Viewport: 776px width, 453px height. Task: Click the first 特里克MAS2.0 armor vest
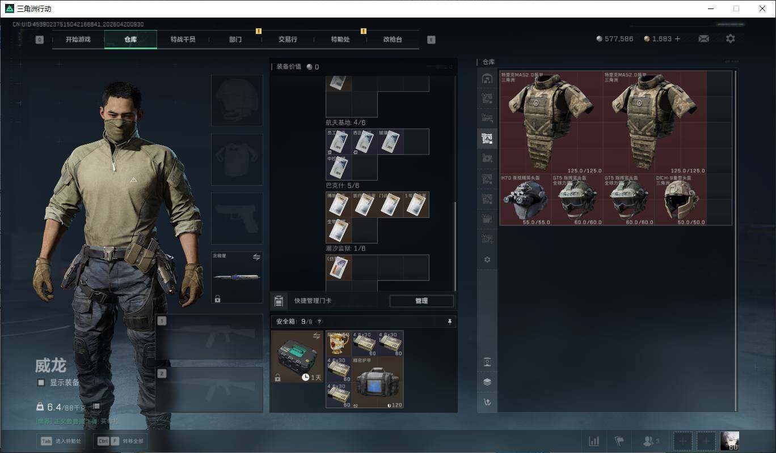click(x=551, y=122)
